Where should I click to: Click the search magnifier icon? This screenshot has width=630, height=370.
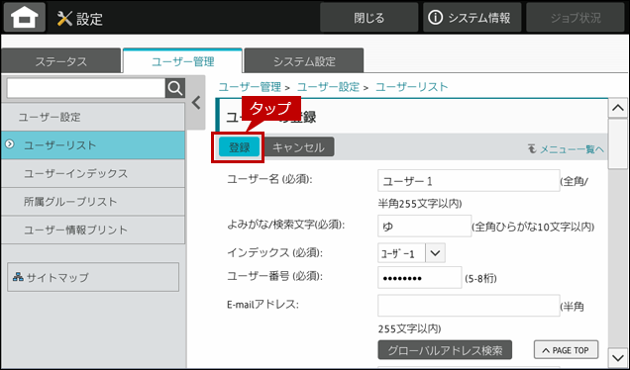(x=175, y=88)
